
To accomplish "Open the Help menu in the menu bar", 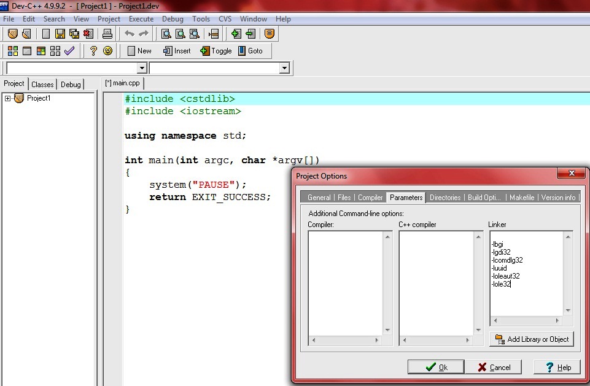I will [283, 19].
